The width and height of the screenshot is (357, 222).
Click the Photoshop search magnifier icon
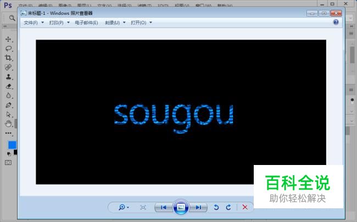pyautogui.click(x=12, y=18)
